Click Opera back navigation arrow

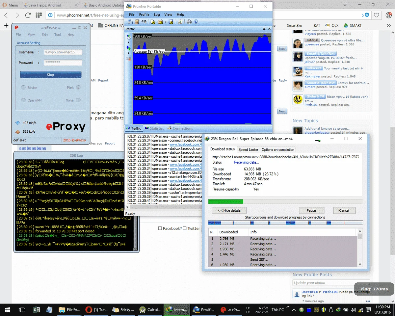6,15
